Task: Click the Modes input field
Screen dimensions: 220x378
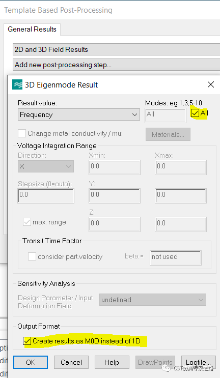Action: point(166,115)
